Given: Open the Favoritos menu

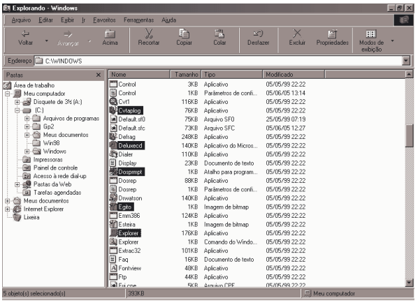Looking at the screenshot, I should tap(105, 20).
